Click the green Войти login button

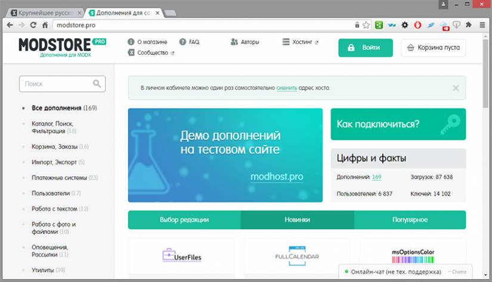pyautogui.click(x=365, y=48)
